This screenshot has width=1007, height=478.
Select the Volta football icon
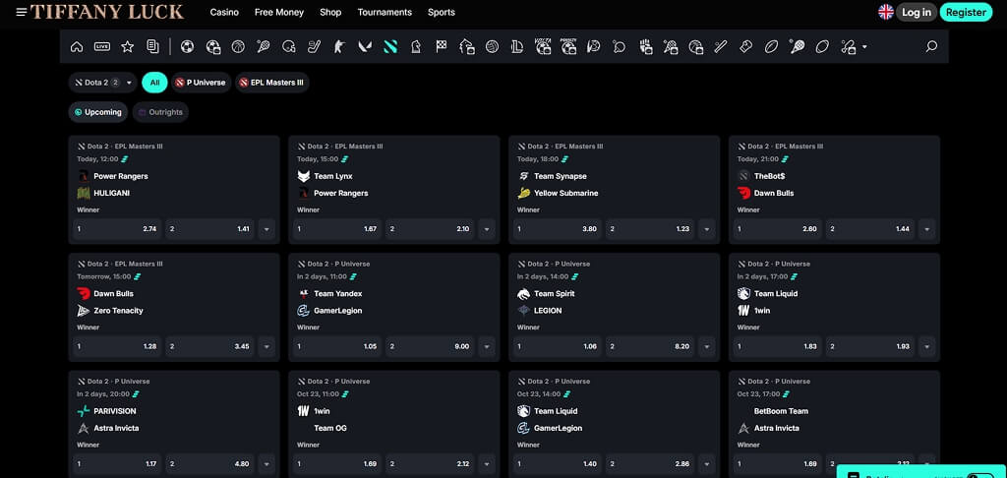tap(543, 46)
